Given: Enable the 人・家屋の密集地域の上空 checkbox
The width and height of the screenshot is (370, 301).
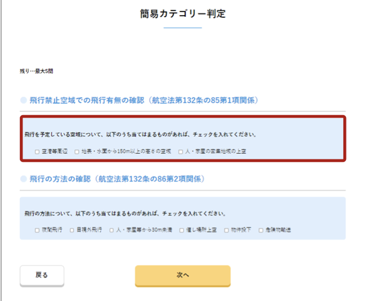Looking at the screenshot, I should tap(181, 152).
